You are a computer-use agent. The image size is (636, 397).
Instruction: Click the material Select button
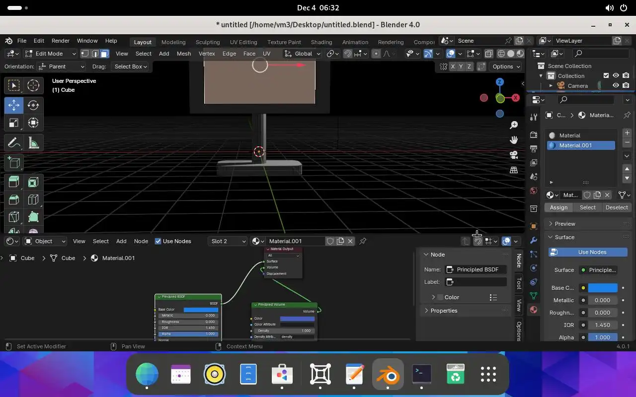588,207
